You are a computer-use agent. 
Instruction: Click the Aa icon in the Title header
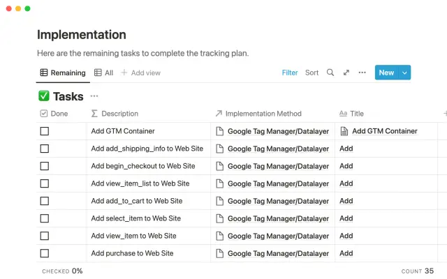[343, 114]
